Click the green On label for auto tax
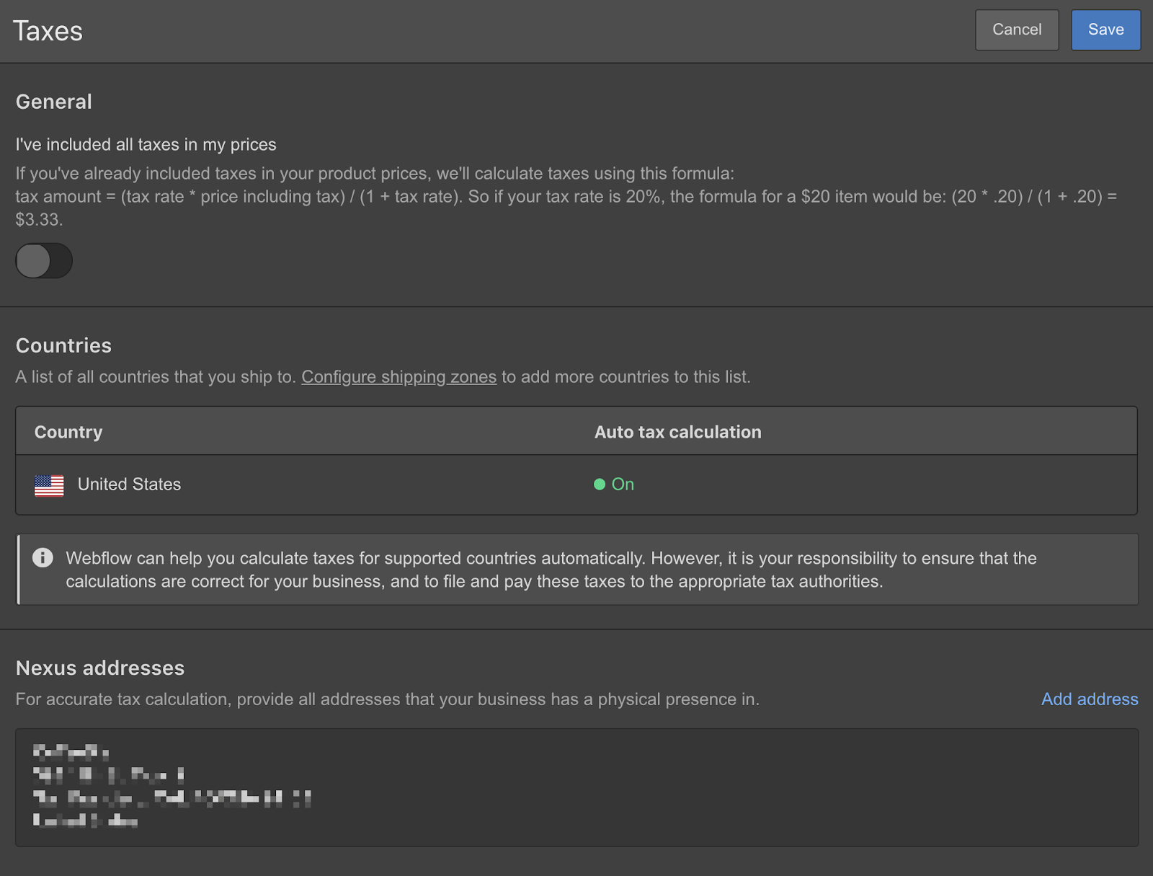This screenshot has width=1153, height=876. pos(623,485)
